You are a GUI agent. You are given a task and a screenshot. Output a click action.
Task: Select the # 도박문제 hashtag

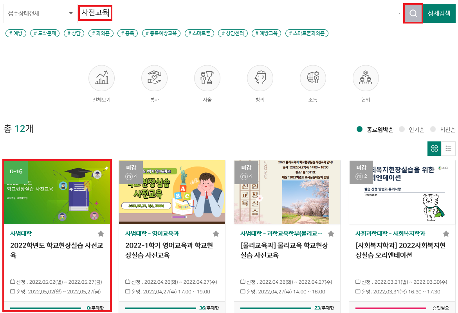(45, 33)
